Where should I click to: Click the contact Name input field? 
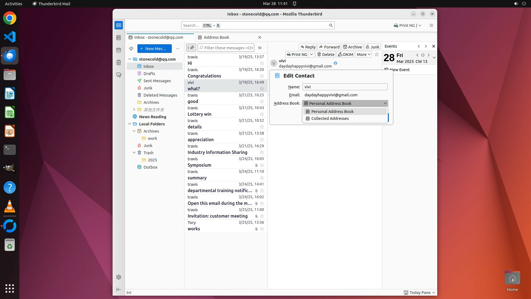tap(345, 87)
